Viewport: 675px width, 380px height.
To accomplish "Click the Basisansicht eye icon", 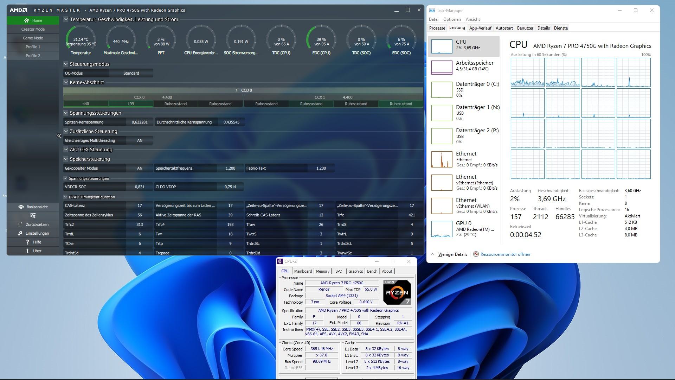I will (x=21, y=207).
